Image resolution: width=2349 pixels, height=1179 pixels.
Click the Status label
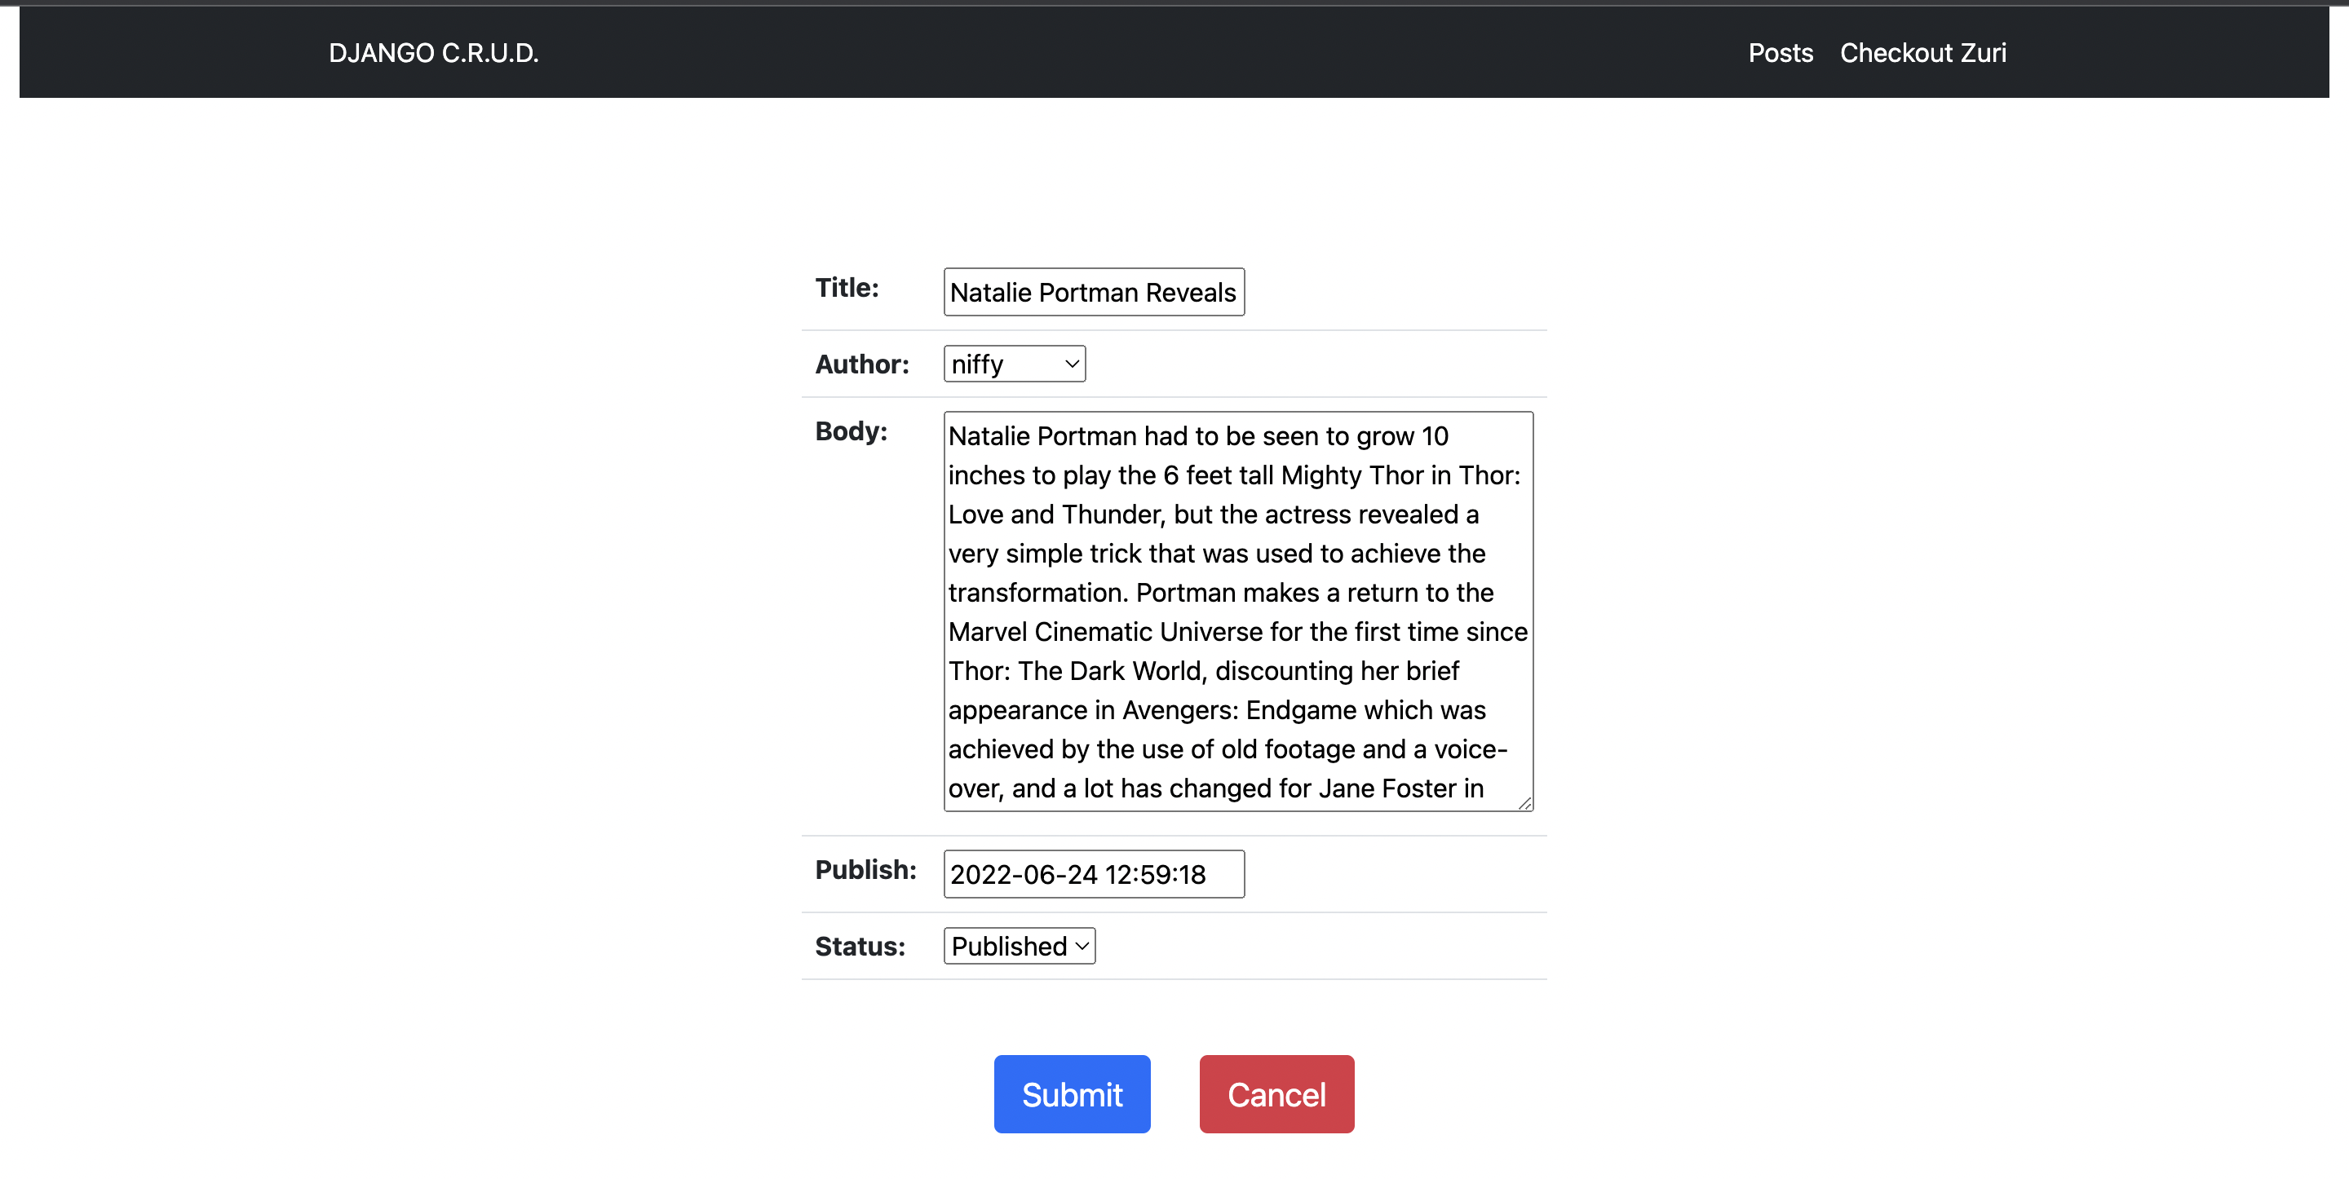(859, 946)
